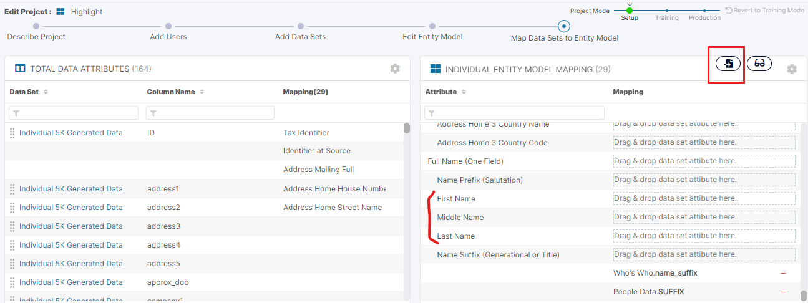Viewport: 808px width, 303px height.
Task: Click the Attribute filter input field
Action: [514, 113]
